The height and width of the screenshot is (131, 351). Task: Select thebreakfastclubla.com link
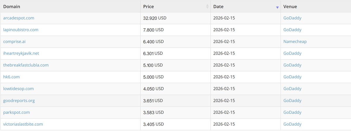(26, 65)
